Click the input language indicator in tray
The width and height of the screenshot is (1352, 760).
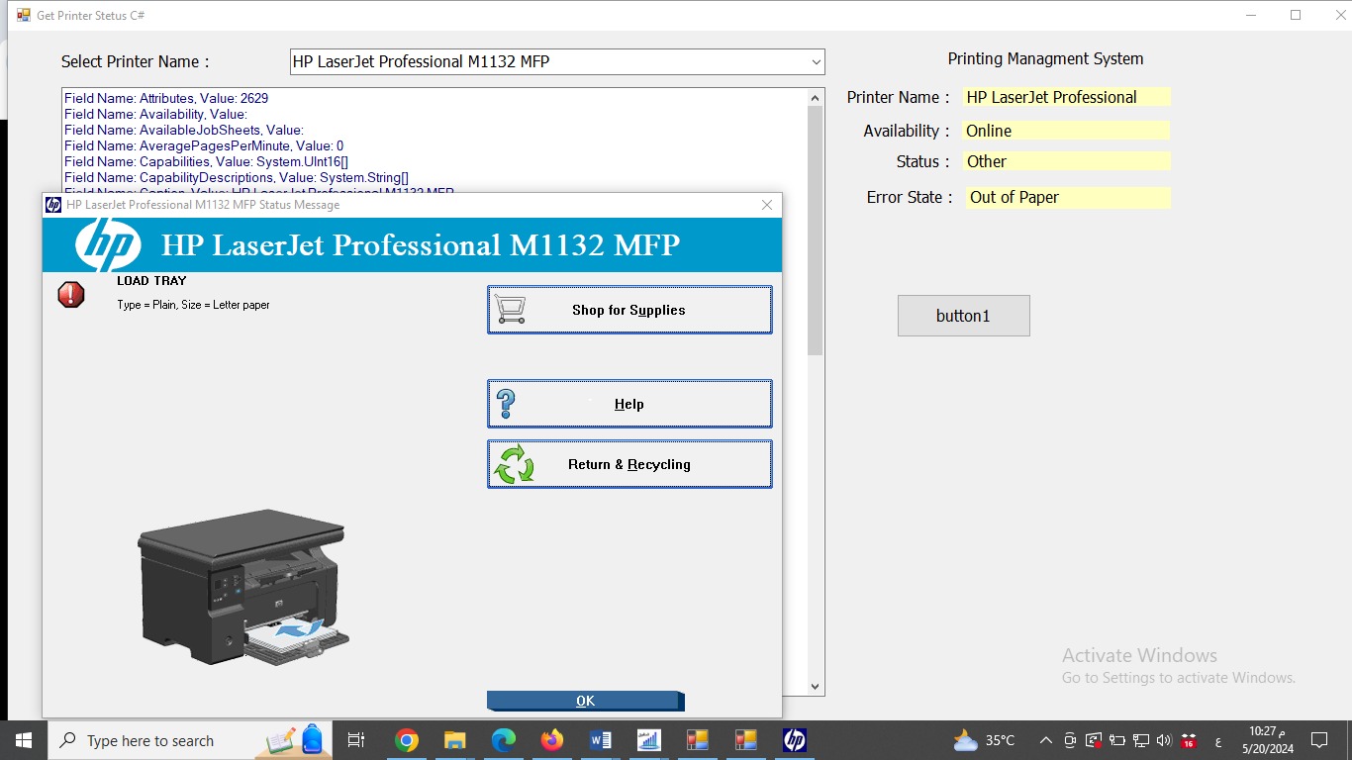tap(1217, 741)
